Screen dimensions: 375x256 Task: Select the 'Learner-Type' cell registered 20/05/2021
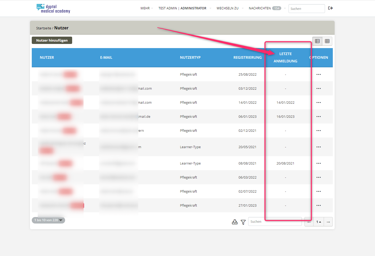190,147
